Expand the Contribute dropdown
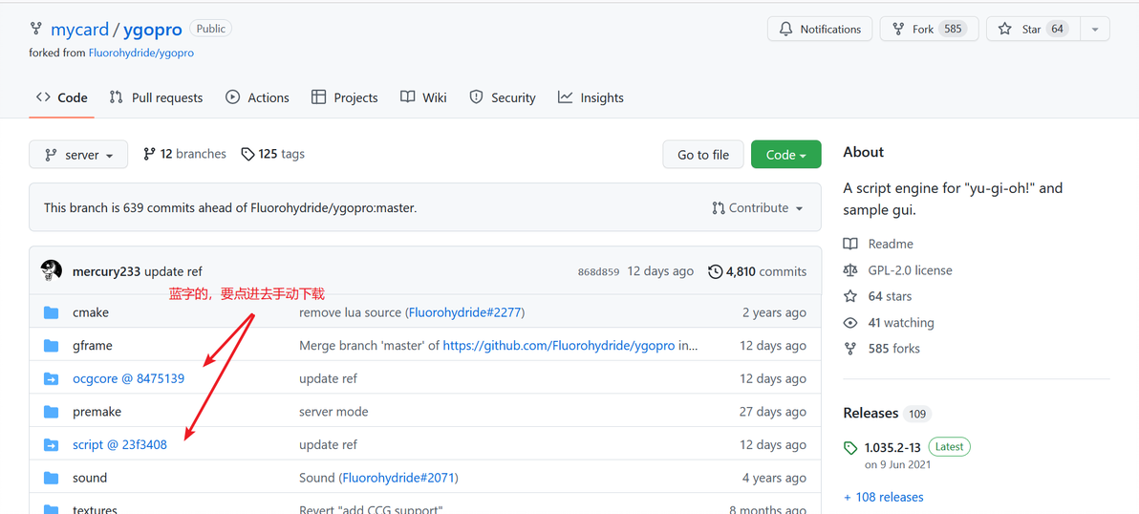The width and height of the screenshot is (1139, 514). point(758,208)
